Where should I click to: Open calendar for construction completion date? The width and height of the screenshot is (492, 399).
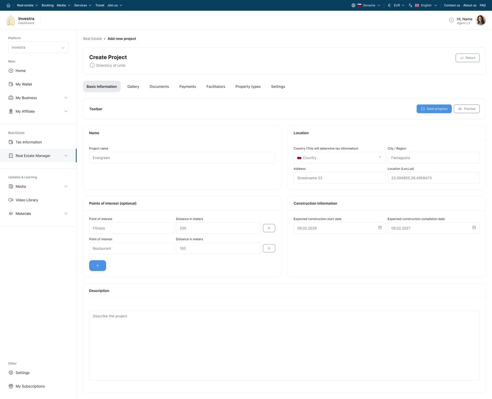(x=474, y=228)
